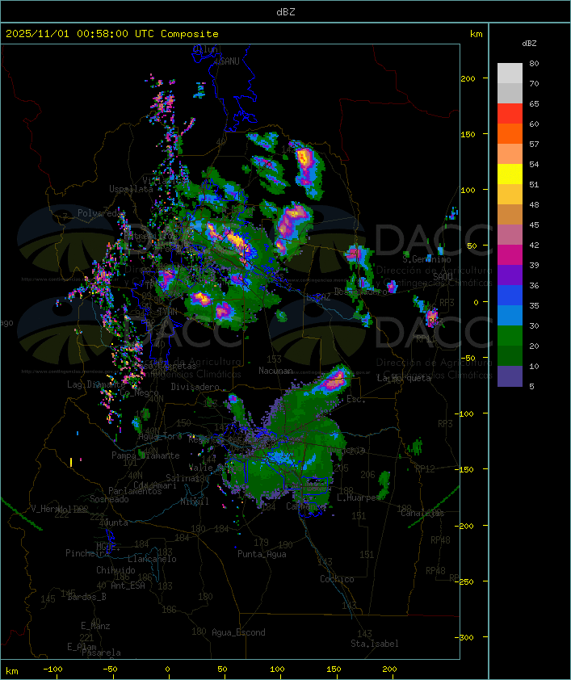The height and width of the screenshot is (680, 571).
Task: Click the 'Uspallata' map label
Action: (131, 189)
